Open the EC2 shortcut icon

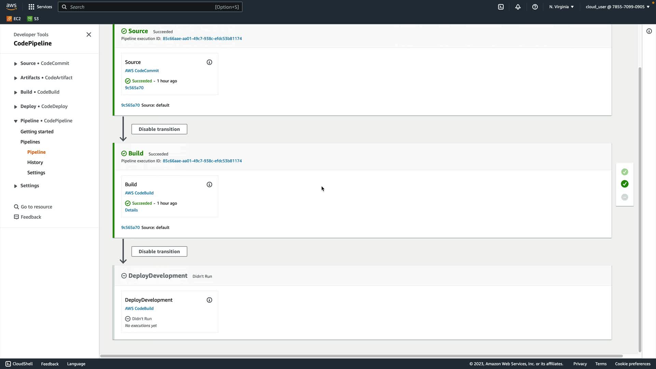(x=14, y=19)
